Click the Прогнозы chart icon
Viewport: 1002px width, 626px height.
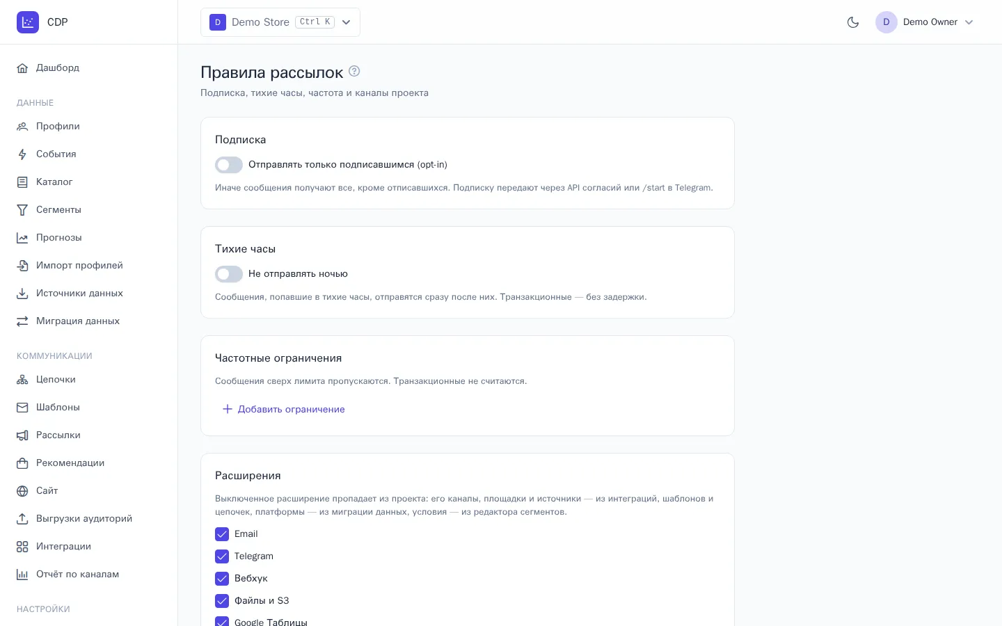[x=22, y=238]
